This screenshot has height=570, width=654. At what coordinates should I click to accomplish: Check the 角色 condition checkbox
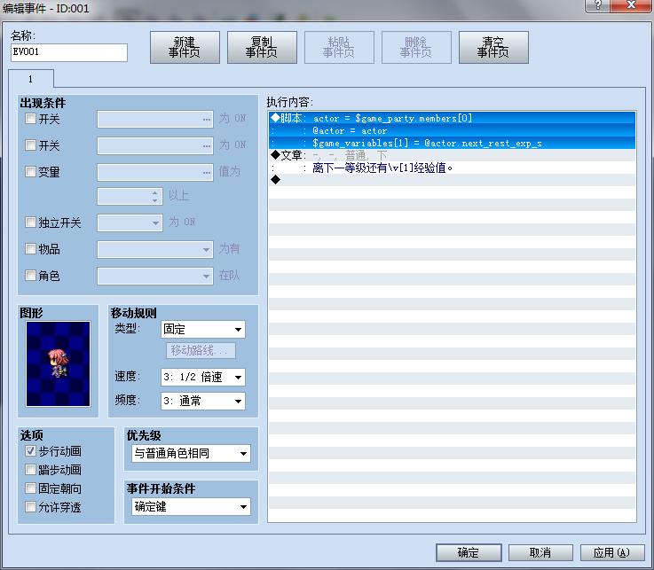pos(30,275)
